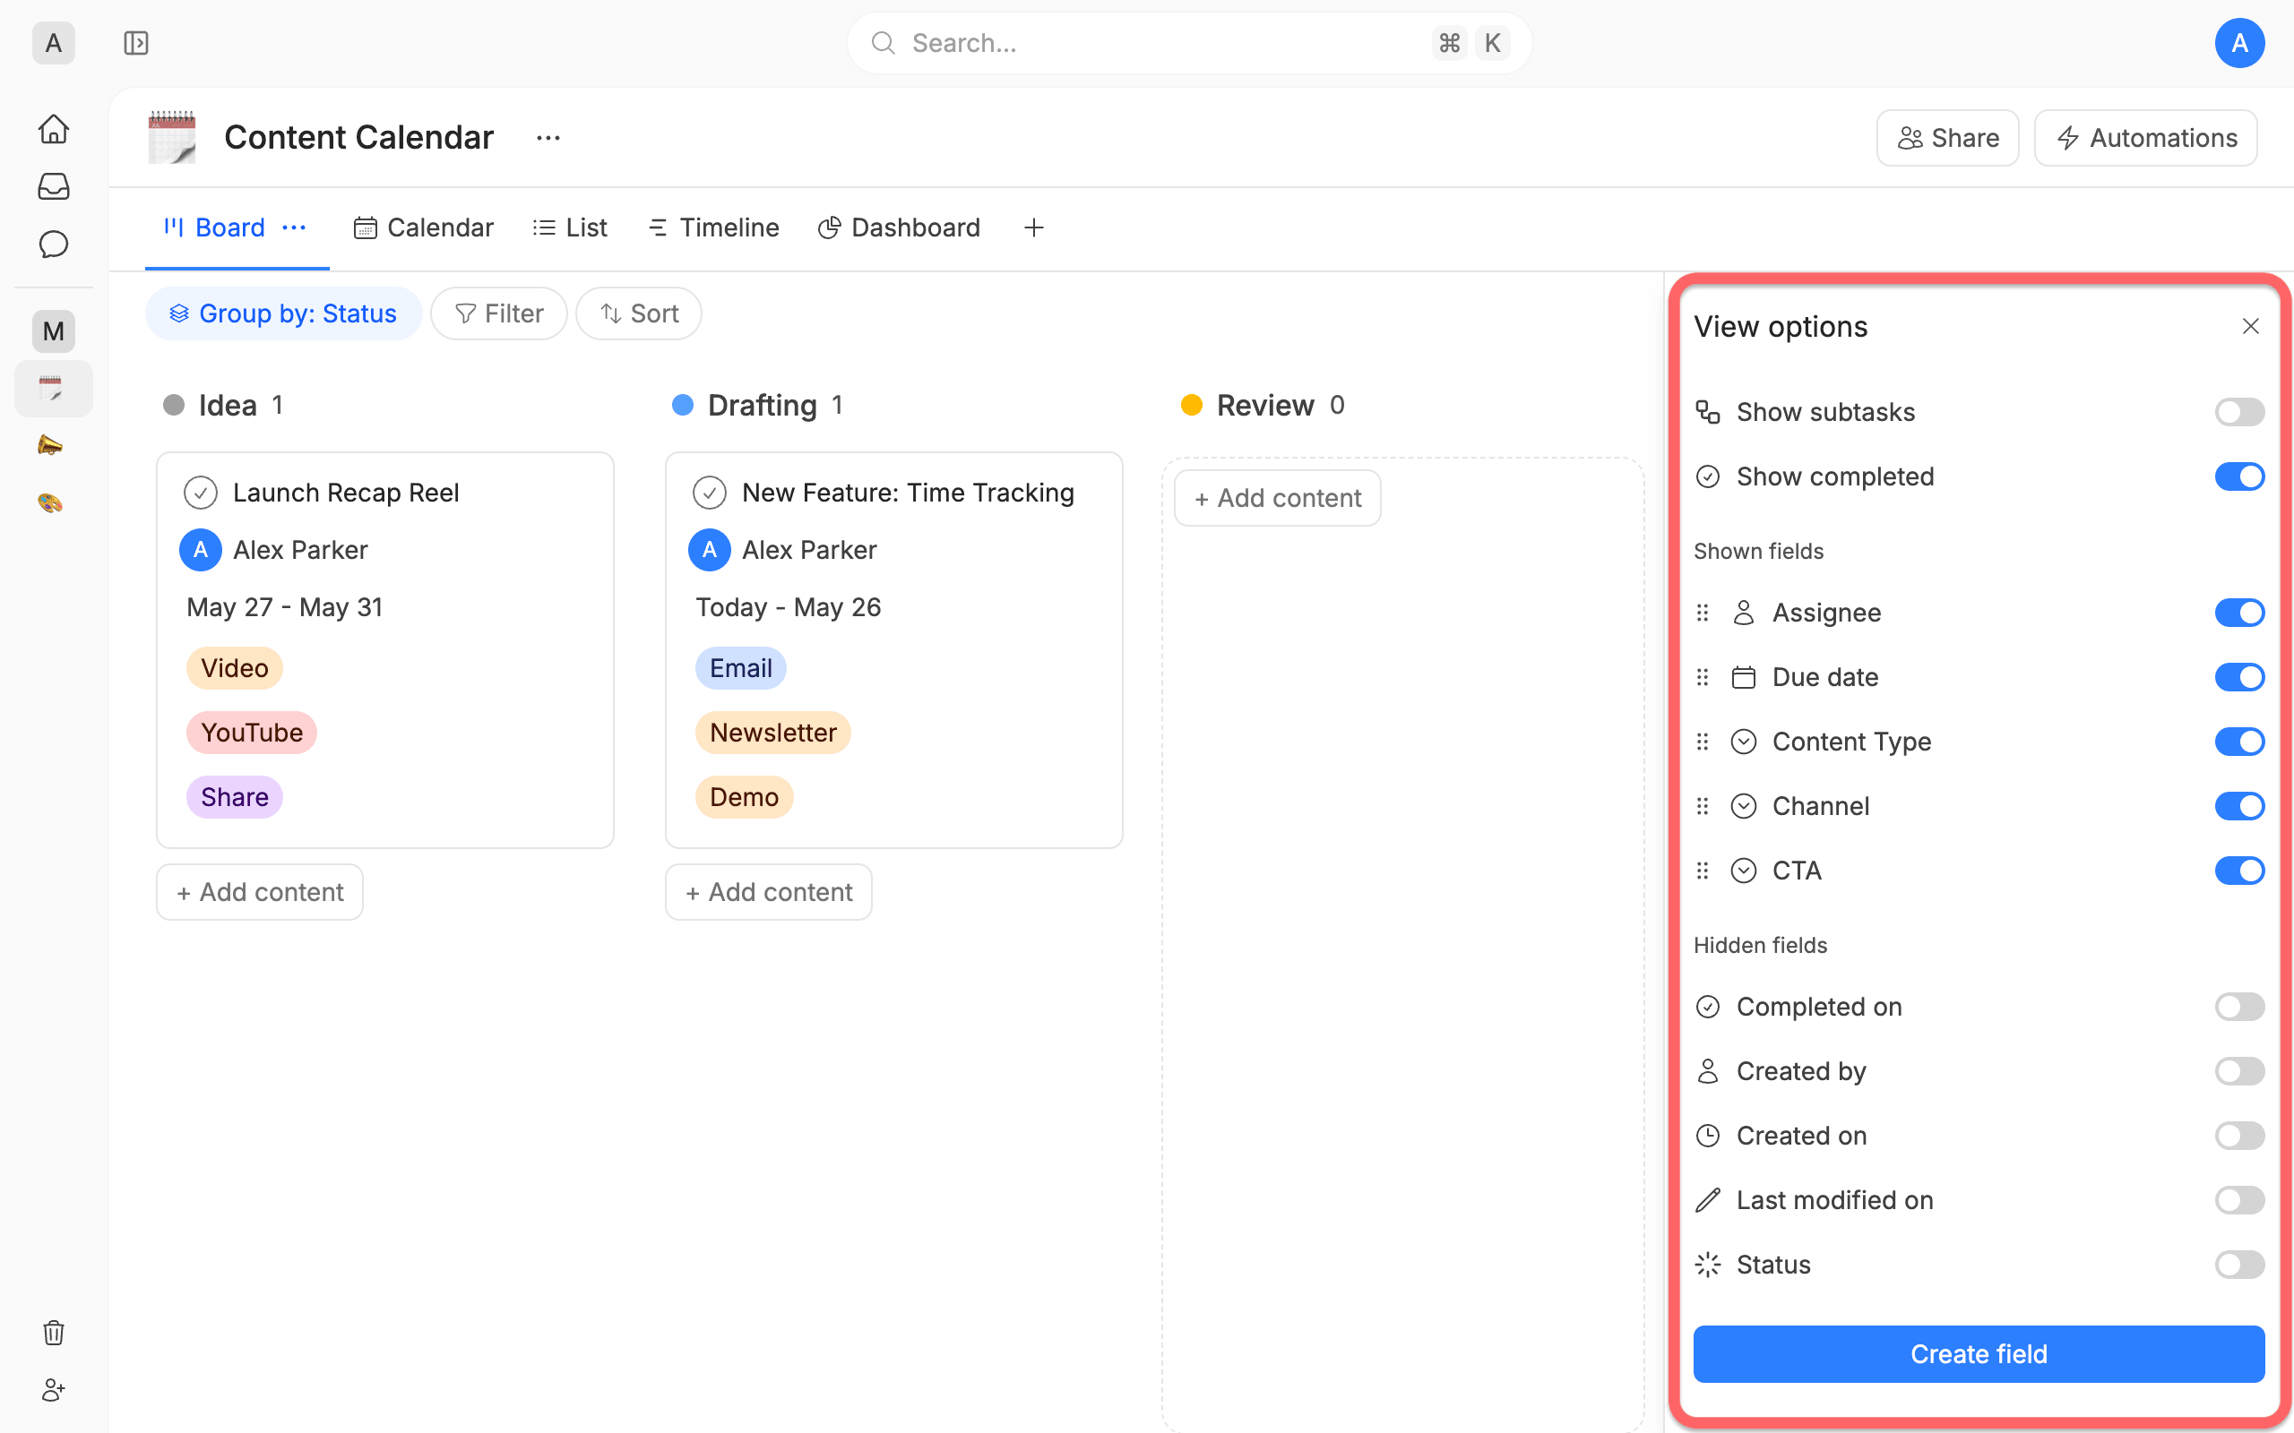Open the Sort options
Viewport: 2294px width, 1433px height.
(639, 313)
